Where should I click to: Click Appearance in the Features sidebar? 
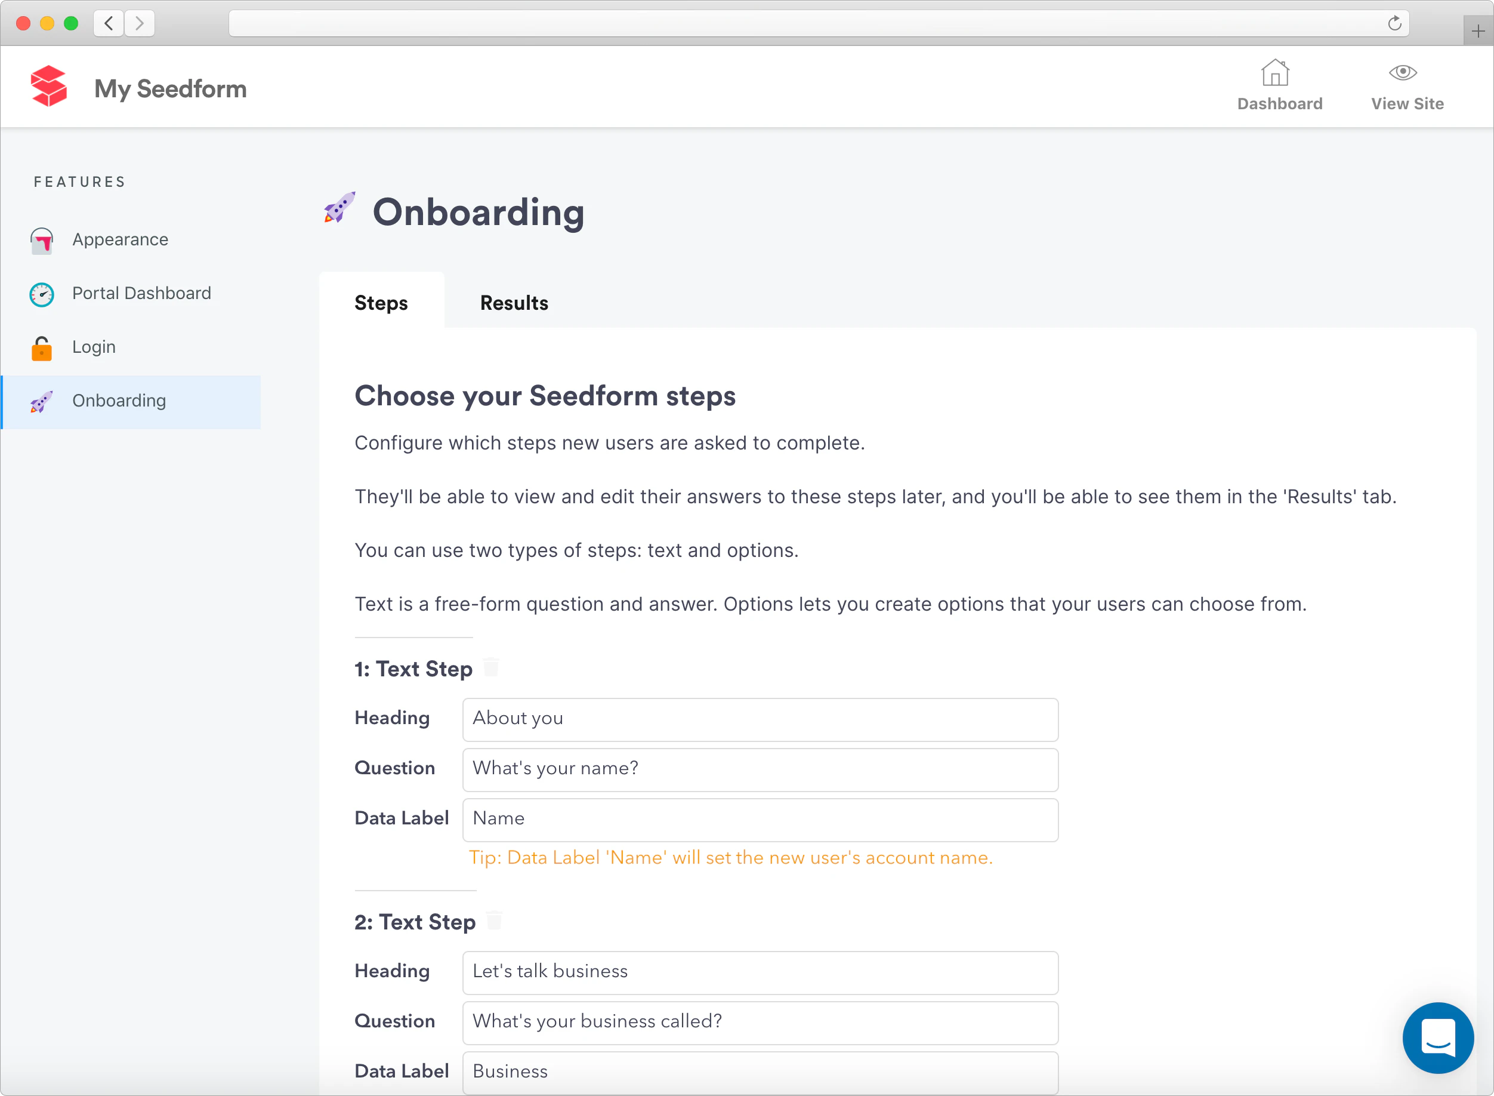pos(120,239)
